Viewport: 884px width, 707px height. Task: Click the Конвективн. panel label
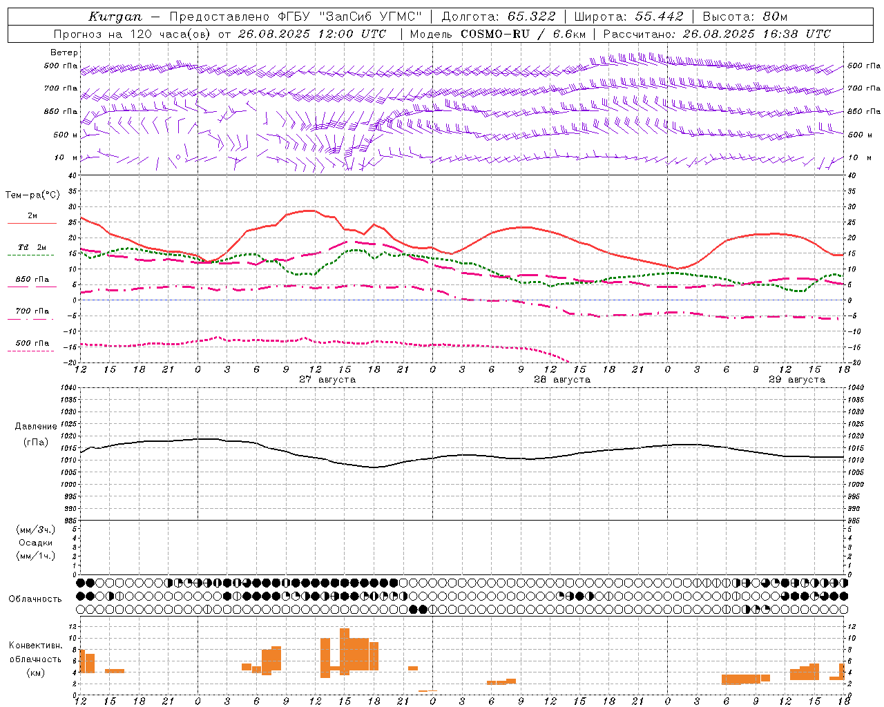[x=36, y=646]
